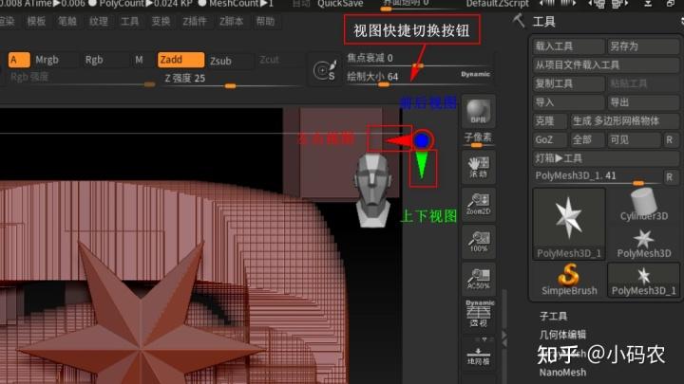Click the 可见 (Visible) GoZ button
684x384 pixels.
tap(634, 139)
